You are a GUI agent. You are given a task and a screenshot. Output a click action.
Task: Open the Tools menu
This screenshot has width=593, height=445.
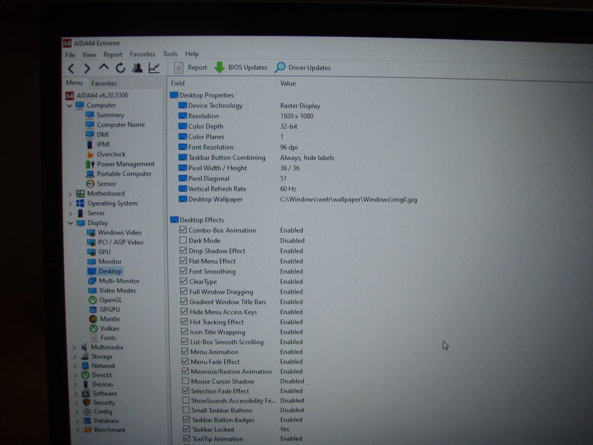tap(170, 54)
